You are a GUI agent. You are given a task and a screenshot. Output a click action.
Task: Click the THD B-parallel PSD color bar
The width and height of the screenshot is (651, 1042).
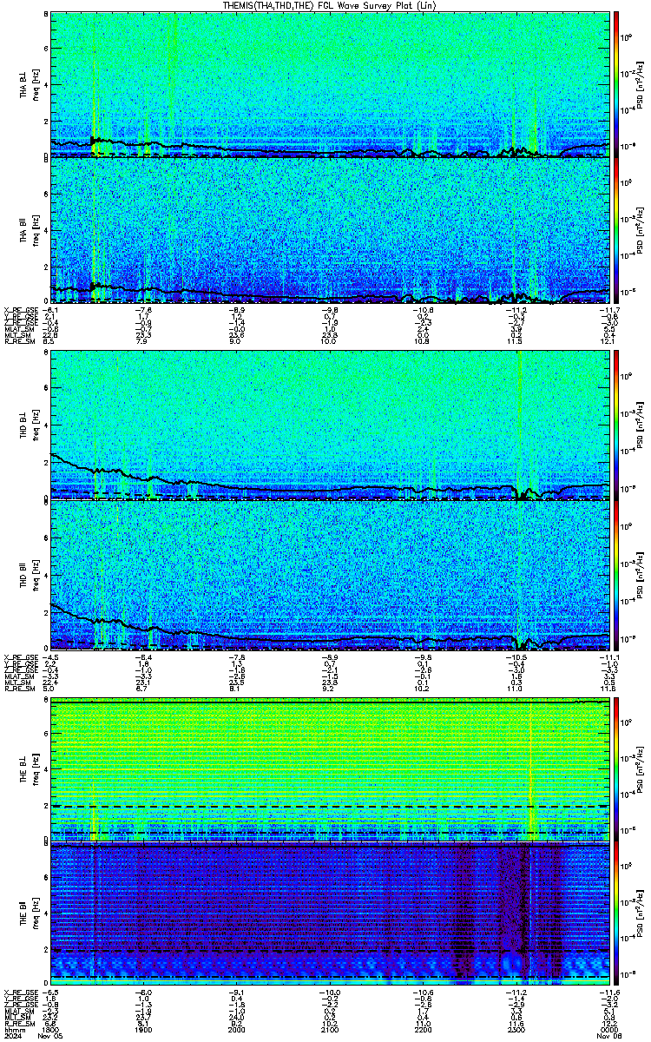pyautogui.click(x=617, y=574)
